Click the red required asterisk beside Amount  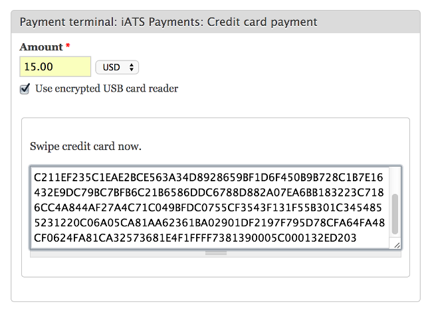(68, 46)
